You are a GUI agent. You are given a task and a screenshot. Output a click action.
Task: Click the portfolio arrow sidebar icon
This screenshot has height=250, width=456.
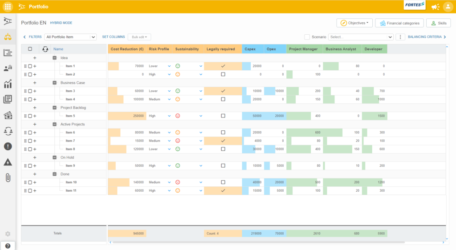[x=8, y=21]
